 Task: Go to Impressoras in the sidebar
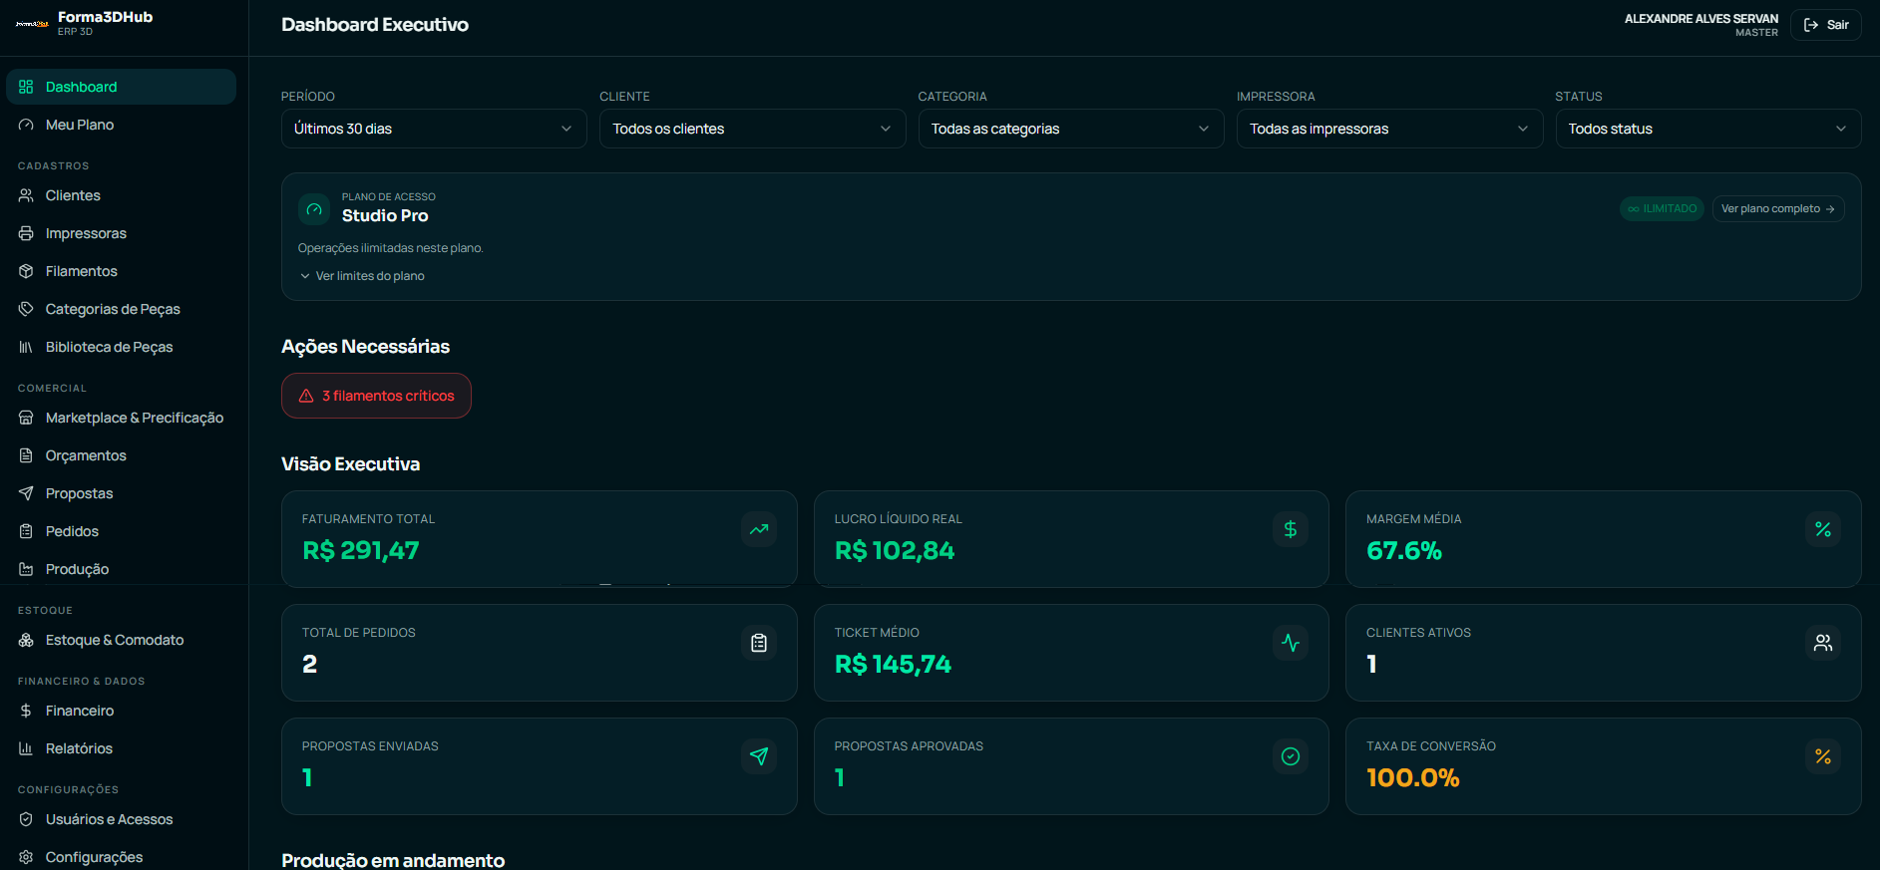[121, 233]
